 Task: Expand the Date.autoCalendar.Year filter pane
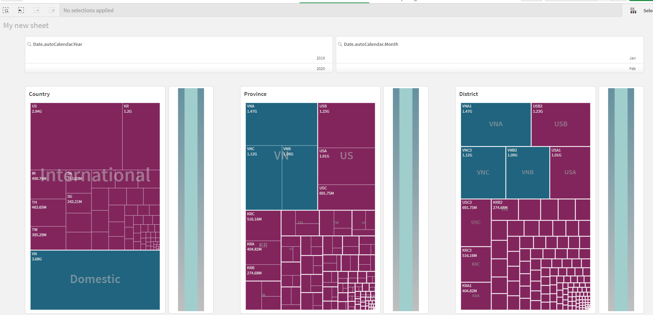point(57,44)
